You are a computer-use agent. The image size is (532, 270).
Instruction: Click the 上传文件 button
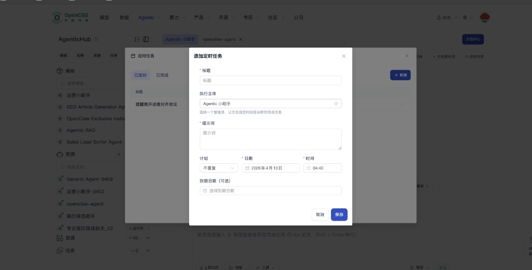[x=209, y=267]
